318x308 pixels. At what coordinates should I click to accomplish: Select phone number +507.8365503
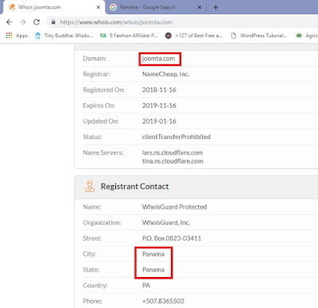[163, 301]
